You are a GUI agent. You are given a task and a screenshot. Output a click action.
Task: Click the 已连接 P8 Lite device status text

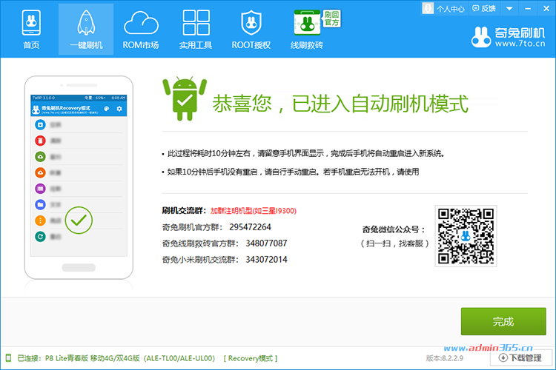(x=116, y=358)
